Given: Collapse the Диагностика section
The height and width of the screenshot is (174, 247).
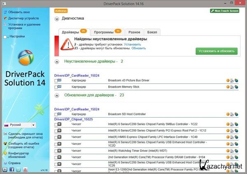Looking at the screenshot, I should (x=56, y=19).
